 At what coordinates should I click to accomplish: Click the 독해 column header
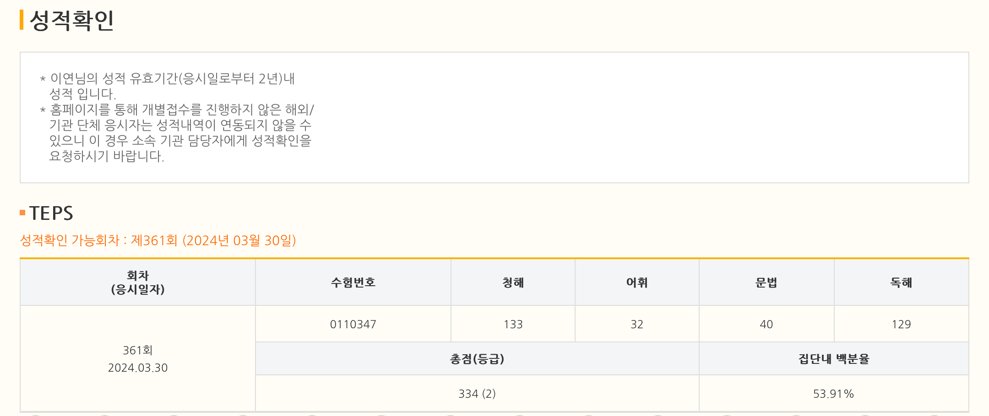click(x=901, y=283)
